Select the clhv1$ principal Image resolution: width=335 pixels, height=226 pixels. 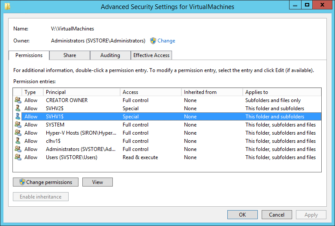click(x=53, y=141)
